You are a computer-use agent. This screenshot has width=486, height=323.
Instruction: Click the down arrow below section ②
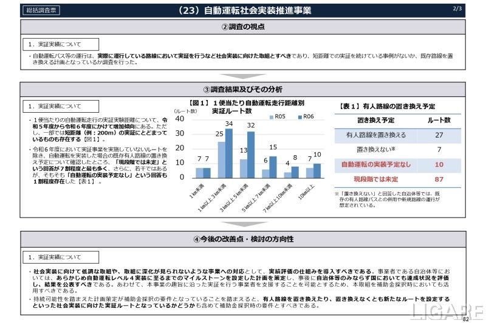pos(242,76)
